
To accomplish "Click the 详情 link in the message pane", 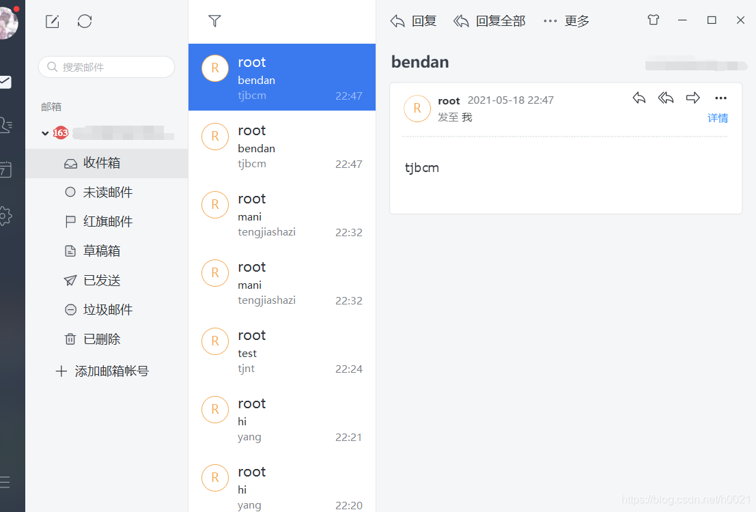I will pos(718,117).
